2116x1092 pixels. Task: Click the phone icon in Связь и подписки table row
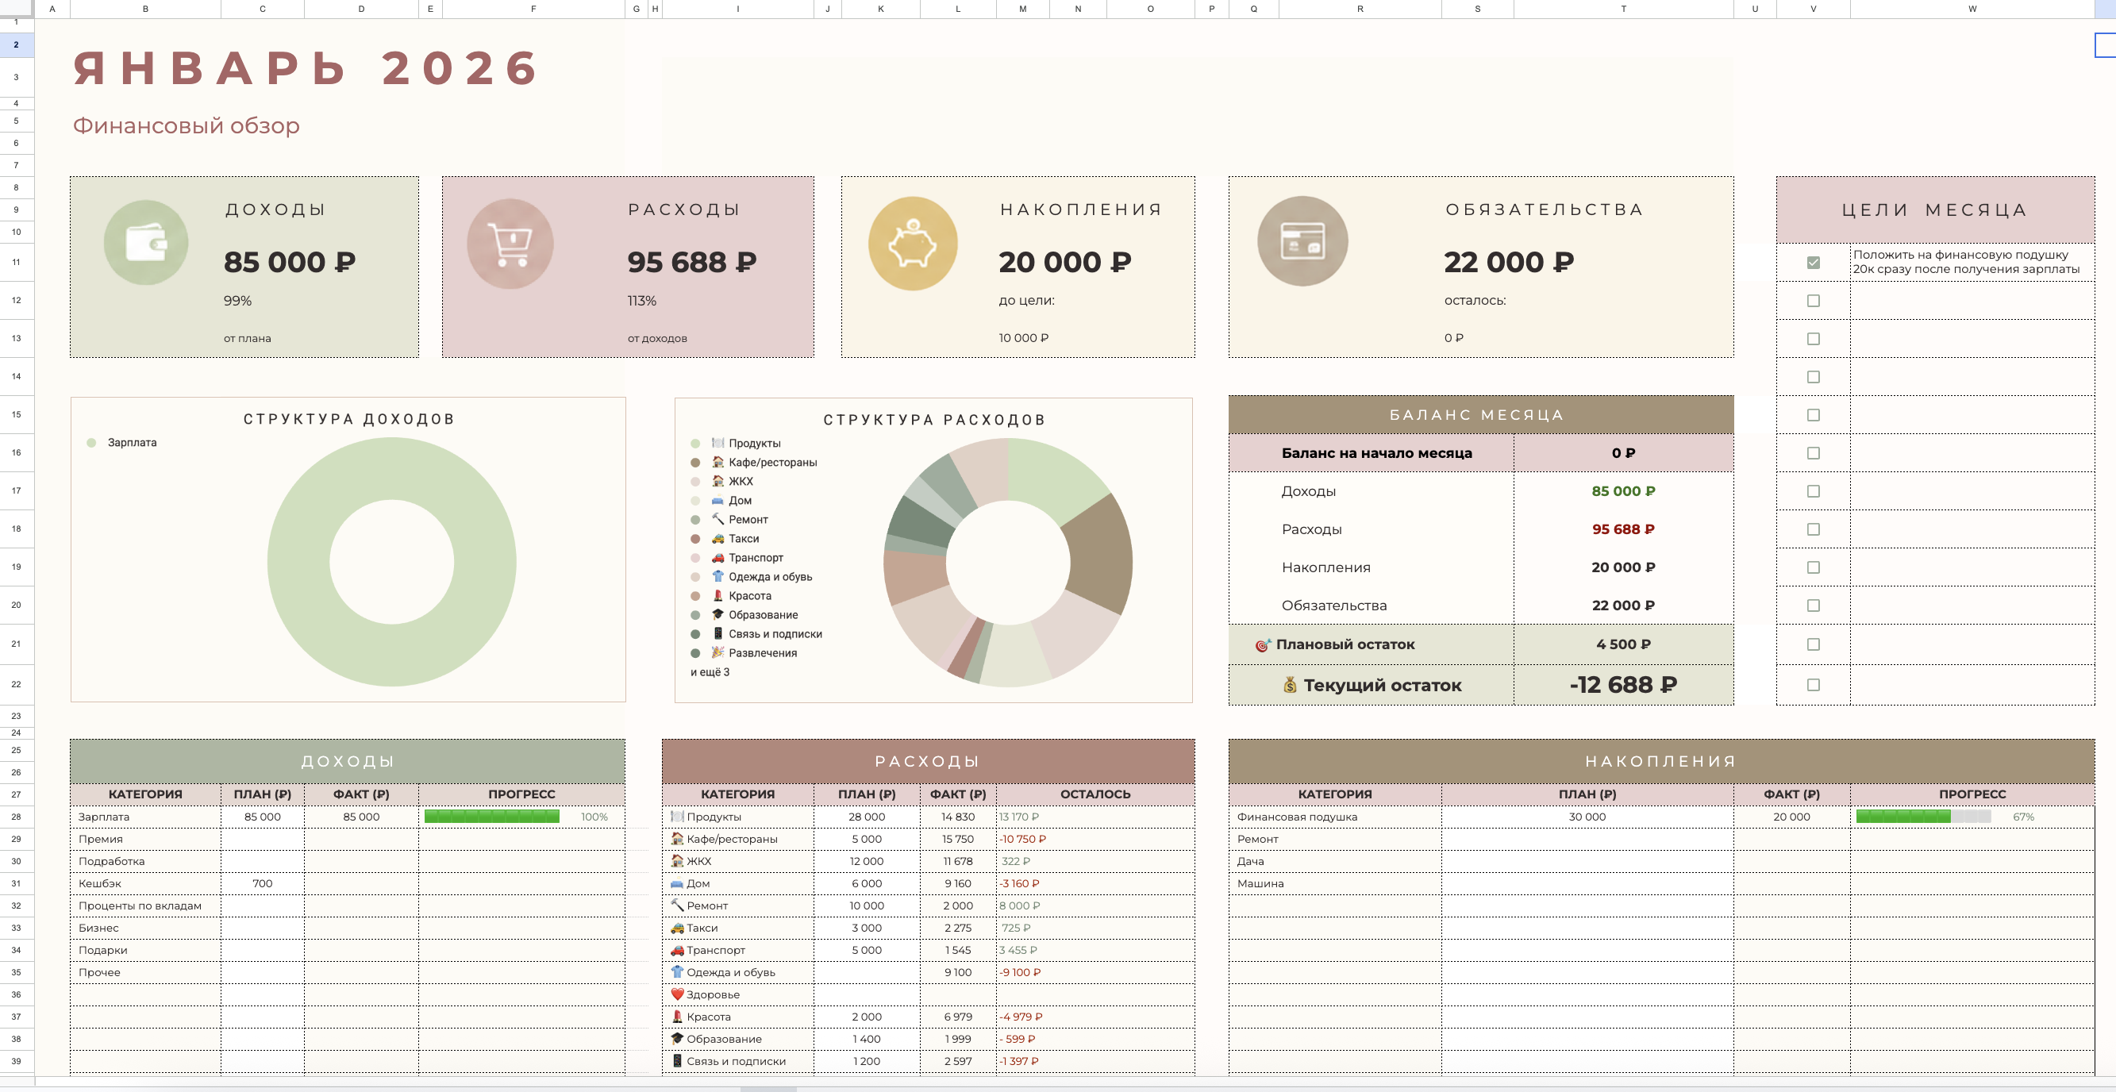[678, 1061]
